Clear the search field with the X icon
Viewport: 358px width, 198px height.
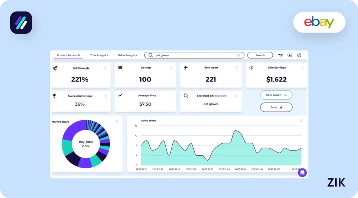(238, 55)
